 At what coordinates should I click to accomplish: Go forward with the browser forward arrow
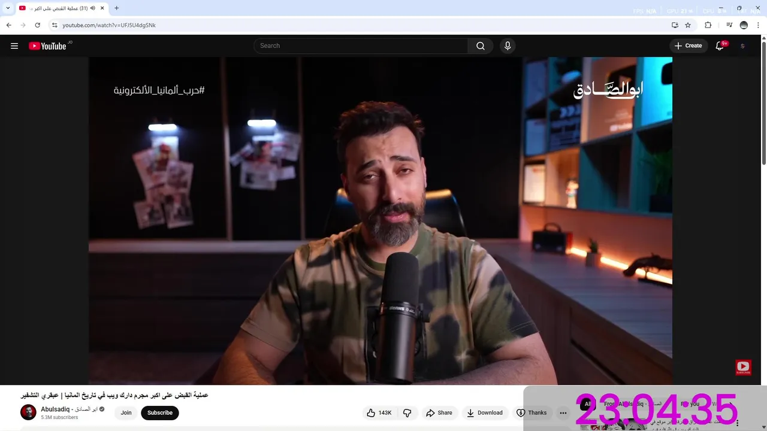[x=23, y=25]
